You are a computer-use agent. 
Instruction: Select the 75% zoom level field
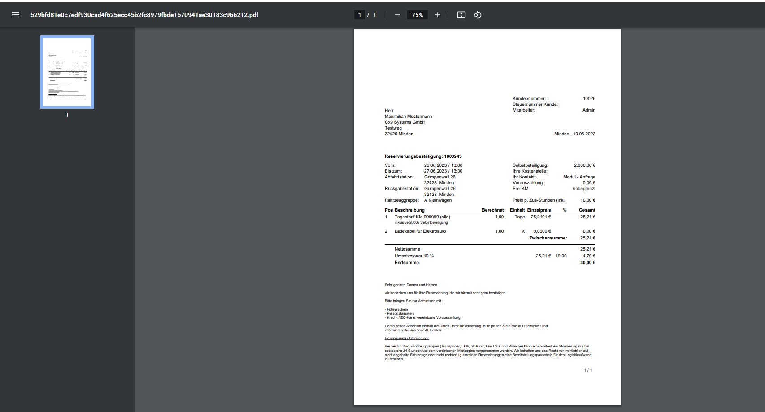coord(417,15)
